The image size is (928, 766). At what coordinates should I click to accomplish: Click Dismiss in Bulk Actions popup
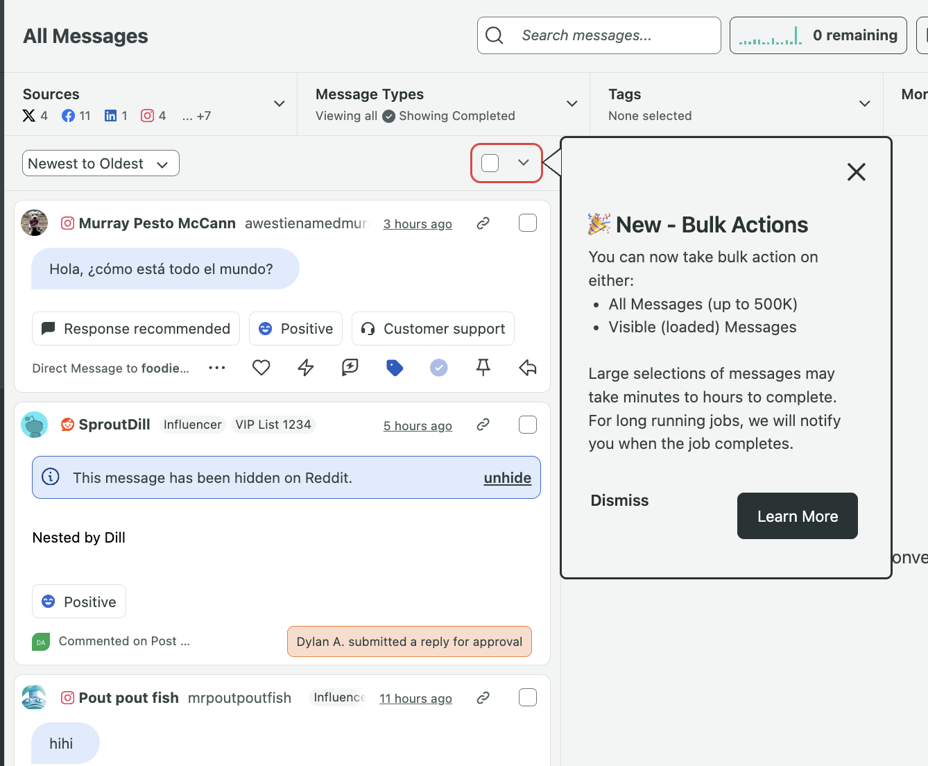point(619,500)
